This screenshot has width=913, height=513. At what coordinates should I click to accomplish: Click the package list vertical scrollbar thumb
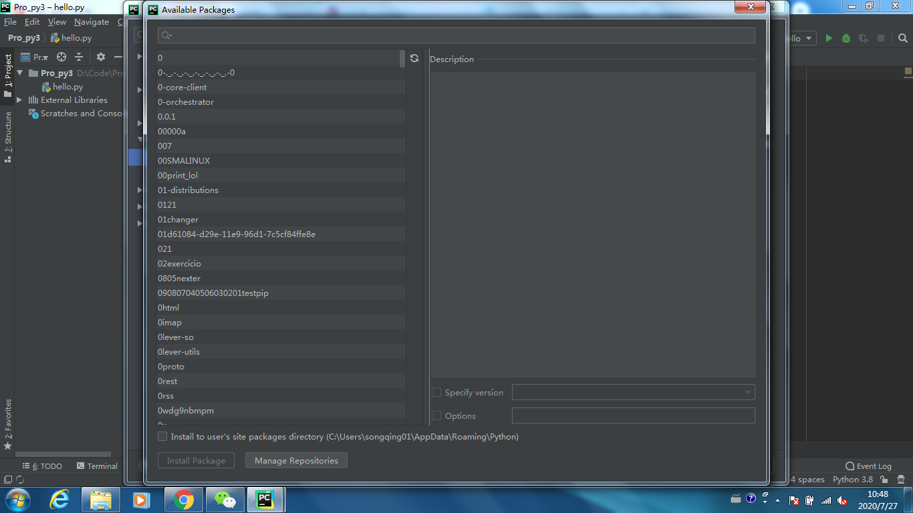click(402, 59)
